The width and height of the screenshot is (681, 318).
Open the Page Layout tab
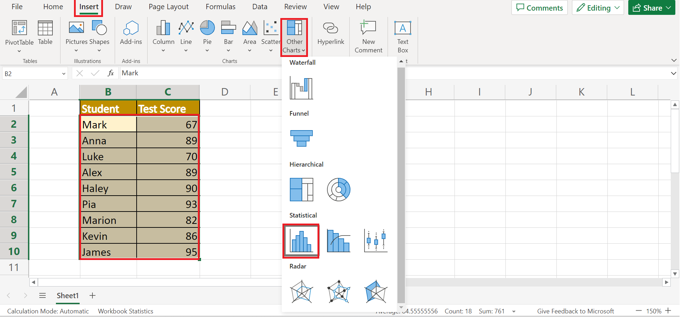coord(168,7)
